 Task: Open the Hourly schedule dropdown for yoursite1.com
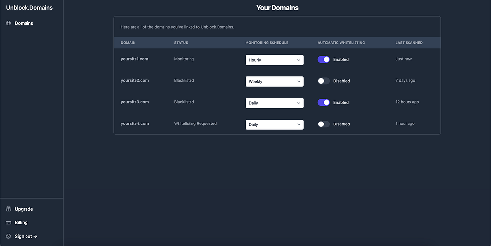[274, 60]
